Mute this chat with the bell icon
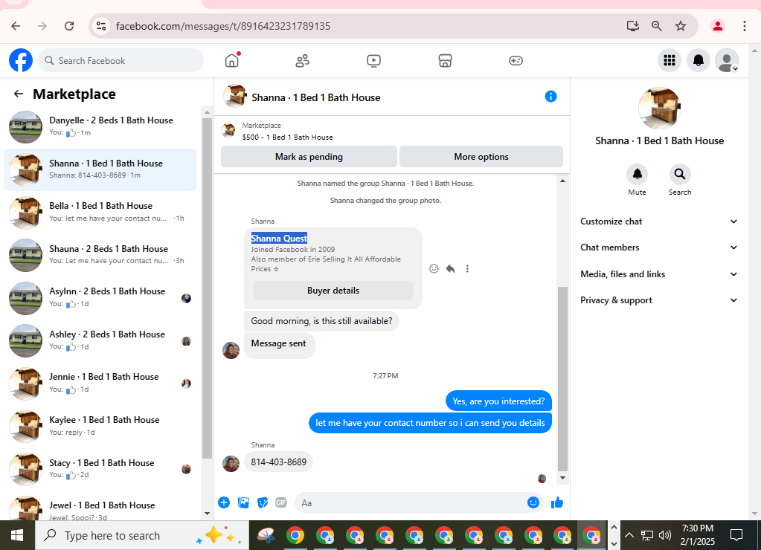 (638, 174)
